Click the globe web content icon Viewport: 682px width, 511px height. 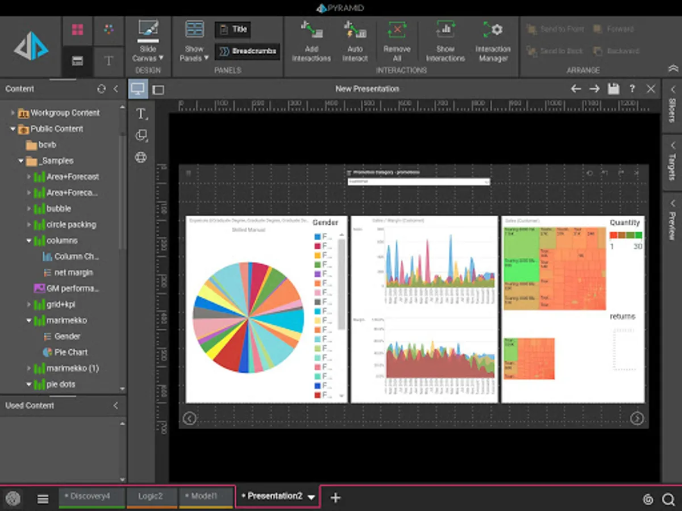tap(141, 157)
